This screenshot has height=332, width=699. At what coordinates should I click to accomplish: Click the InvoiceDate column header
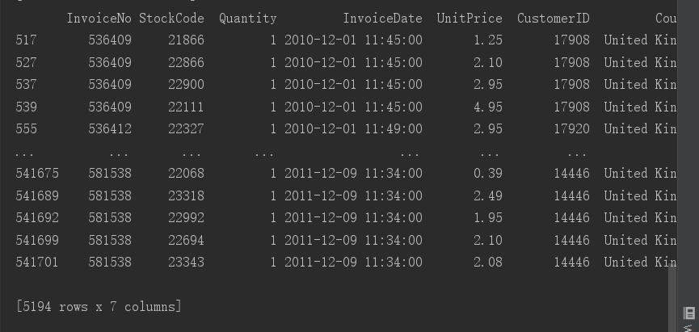coord(382,18)
